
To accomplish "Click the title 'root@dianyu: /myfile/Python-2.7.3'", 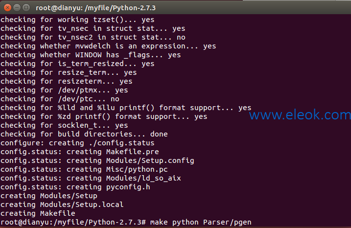I will pyautogui.click(x=95, y=8).
